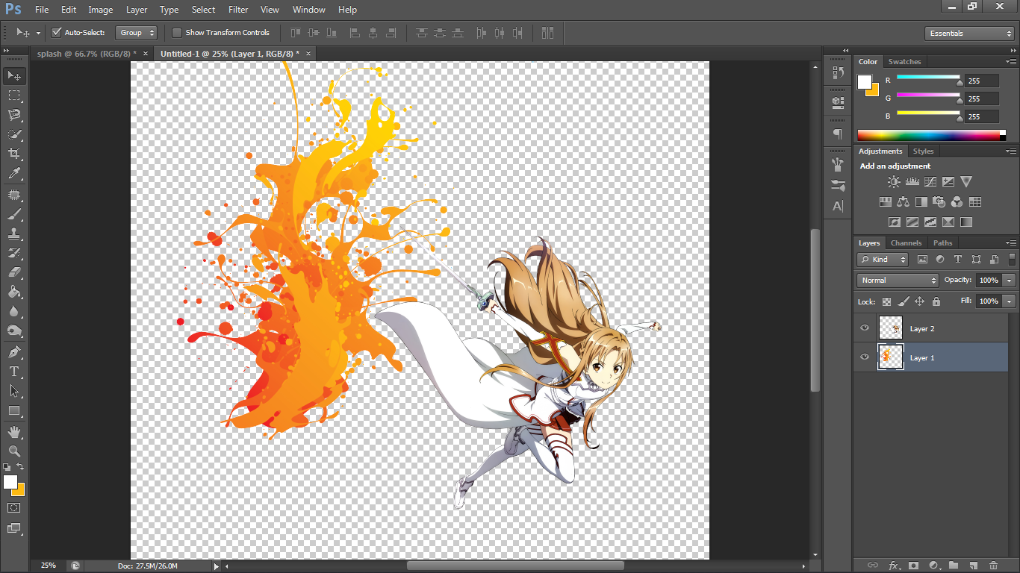Switch to the Channels tab
The image size is (1020, 573).
click(906, 242)
